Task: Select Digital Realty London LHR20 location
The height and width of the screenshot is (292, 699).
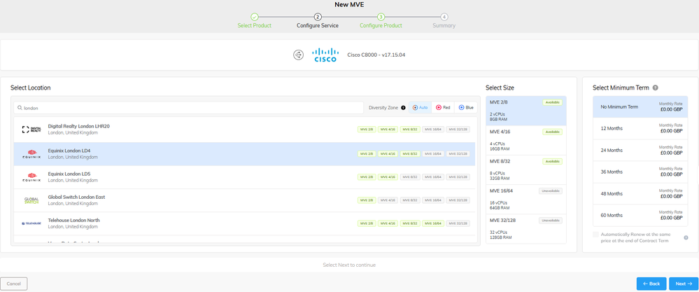Action: coord(244,130)
